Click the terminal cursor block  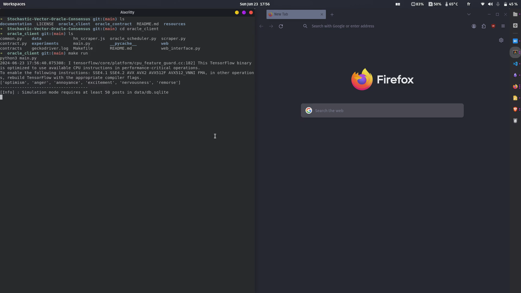point(1,97)
